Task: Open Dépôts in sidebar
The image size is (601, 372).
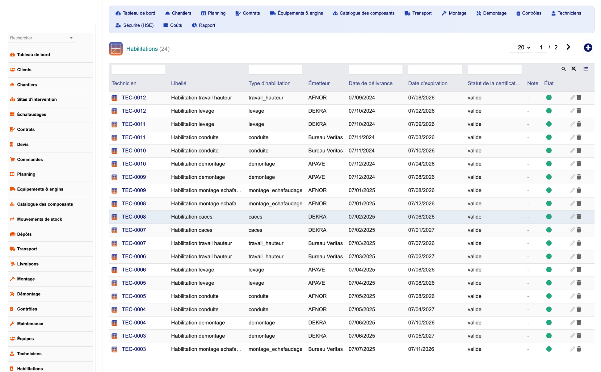Action: pos(24,234)
